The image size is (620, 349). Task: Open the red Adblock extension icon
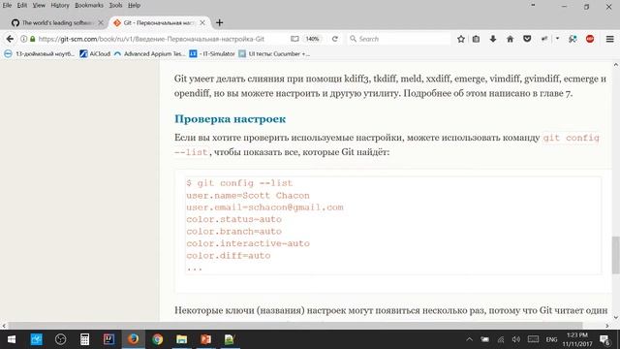590,39
